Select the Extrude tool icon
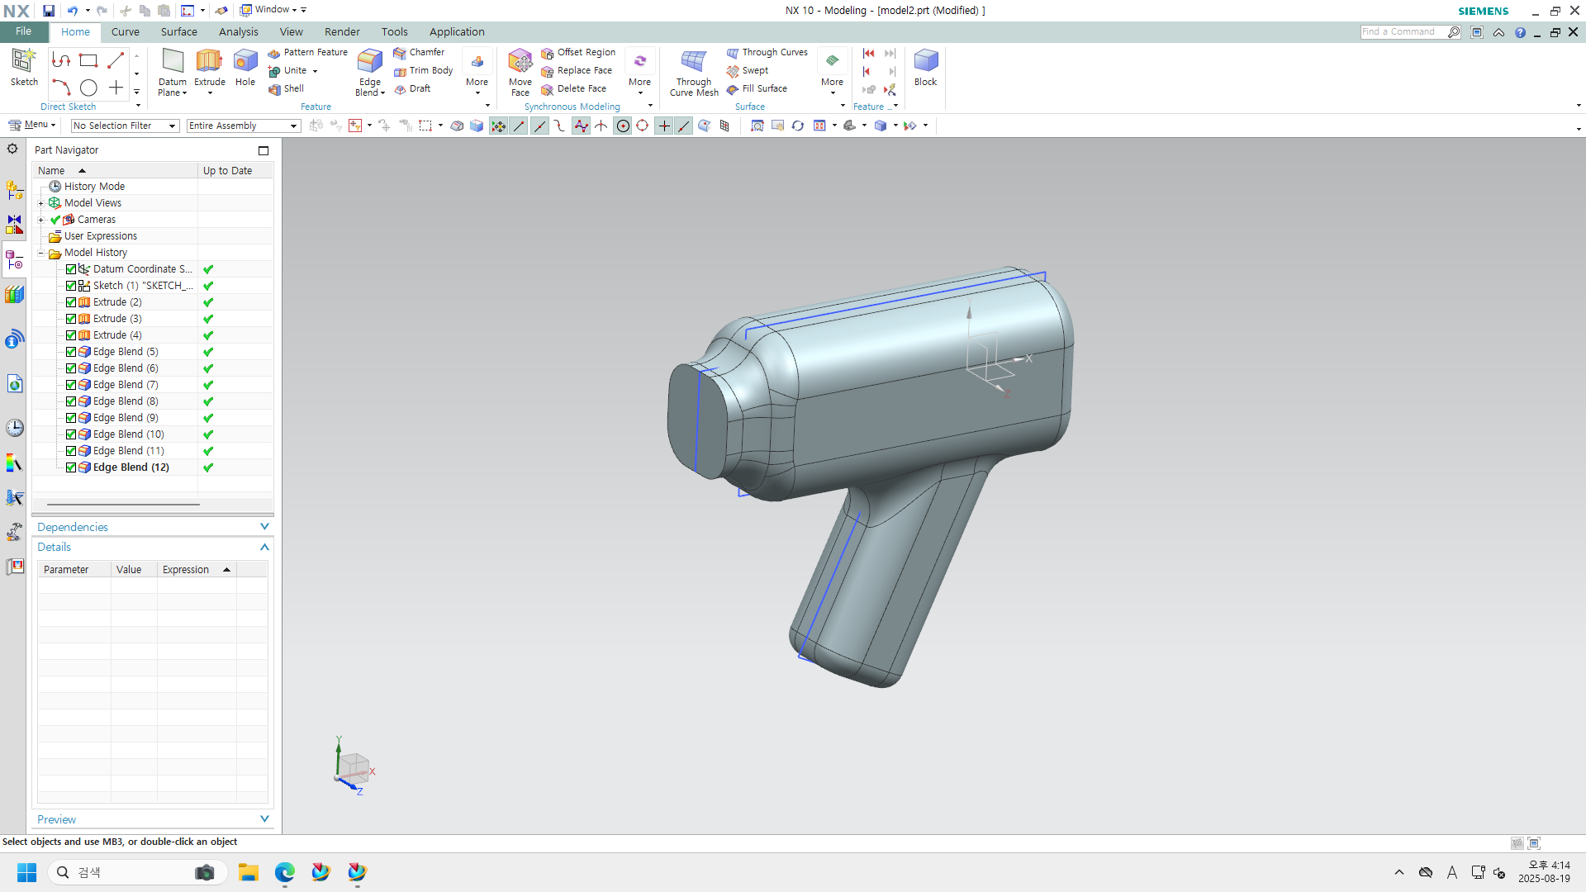Screen dimensions: 1586x892 pos(209,62)
